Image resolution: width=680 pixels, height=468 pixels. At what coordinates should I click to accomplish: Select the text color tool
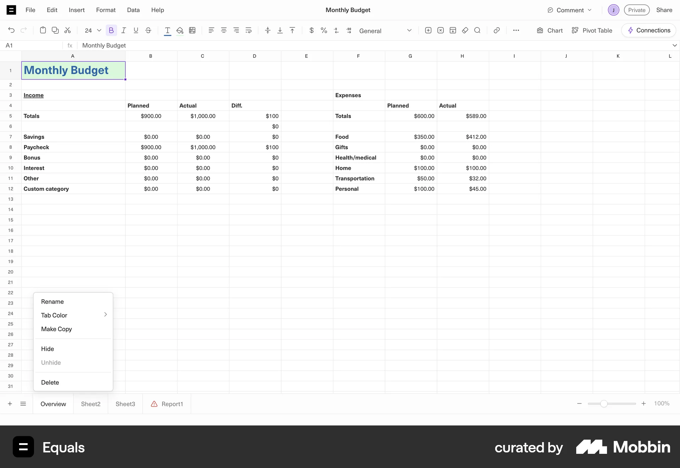[168, 30]
